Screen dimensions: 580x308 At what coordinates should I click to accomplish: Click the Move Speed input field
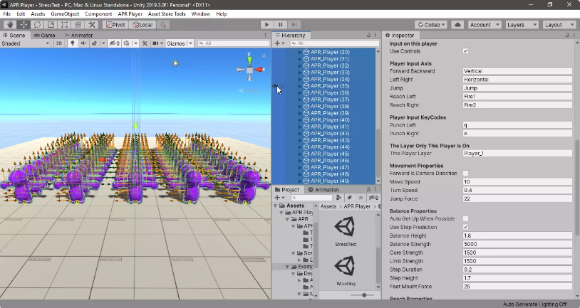(x=517, y=181)
